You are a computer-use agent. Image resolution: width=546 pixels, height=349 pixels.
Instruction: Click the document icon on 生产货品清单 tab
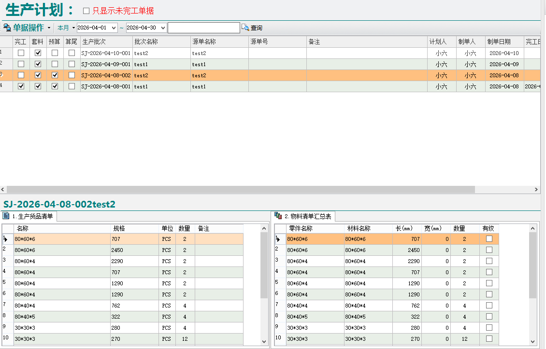[6, 216]
